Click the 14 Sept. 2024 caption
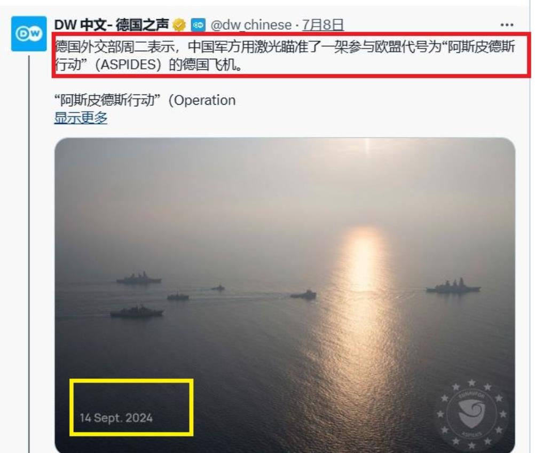The width and height of the screenshot is (535, 453). [x=116, y=418]
